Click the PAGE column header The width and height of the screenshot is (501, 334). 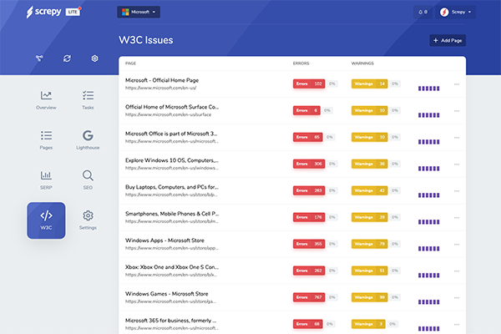click(130, 63)
